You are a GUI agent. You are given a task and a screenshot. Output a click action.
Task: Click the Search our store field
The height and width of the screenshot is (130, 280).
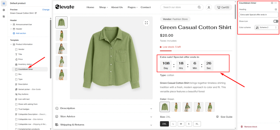point(182,7)
